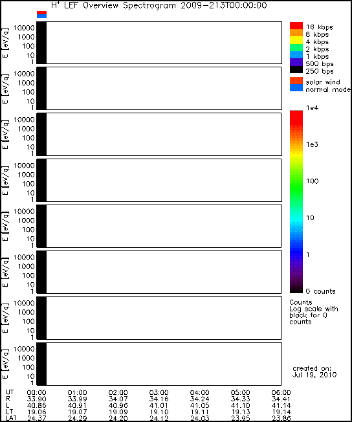The image size is (352, 422).
Task: Click the UT time label 01:00
Action: pos(77,393)
